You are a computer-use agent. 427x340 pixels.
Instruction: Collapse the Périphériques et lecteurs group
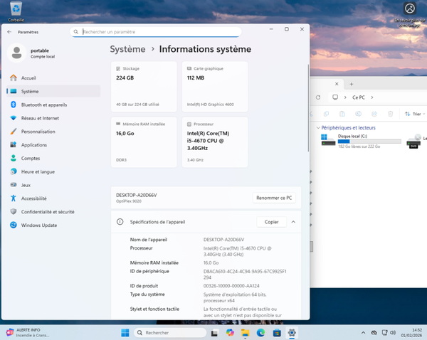[x=317, y=127]
